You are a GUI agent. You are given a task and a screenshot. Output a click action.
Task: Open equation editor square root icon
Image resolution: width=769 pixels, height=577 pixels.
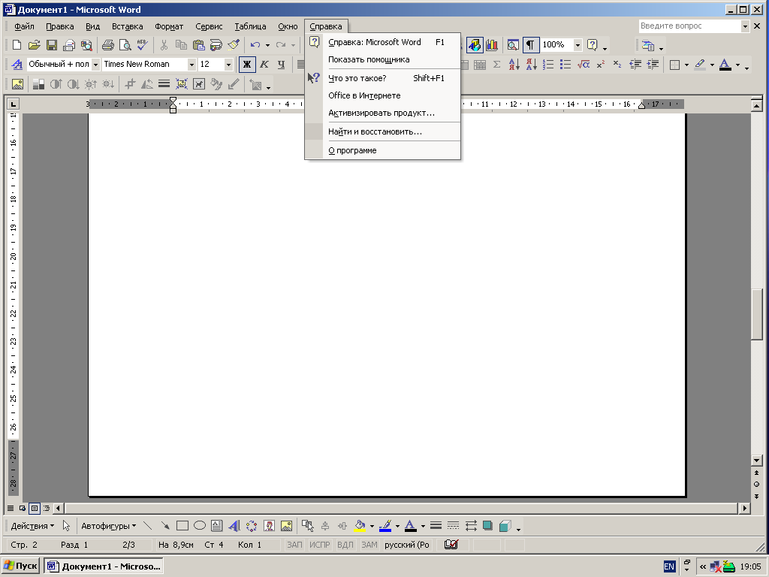[583, 65]
